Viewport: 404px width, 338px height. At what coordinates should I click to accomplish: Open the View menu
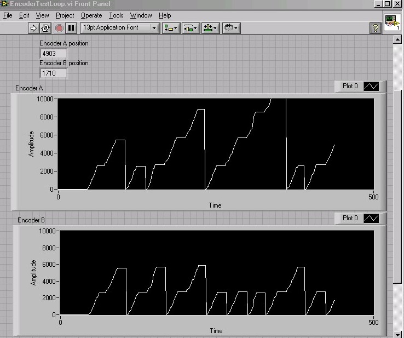click(42, 15)
